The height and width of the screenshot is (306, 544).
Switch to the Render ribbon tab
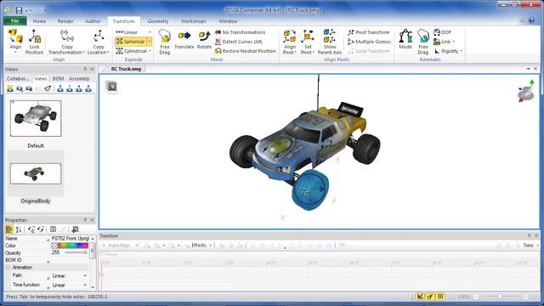(65, 21)
